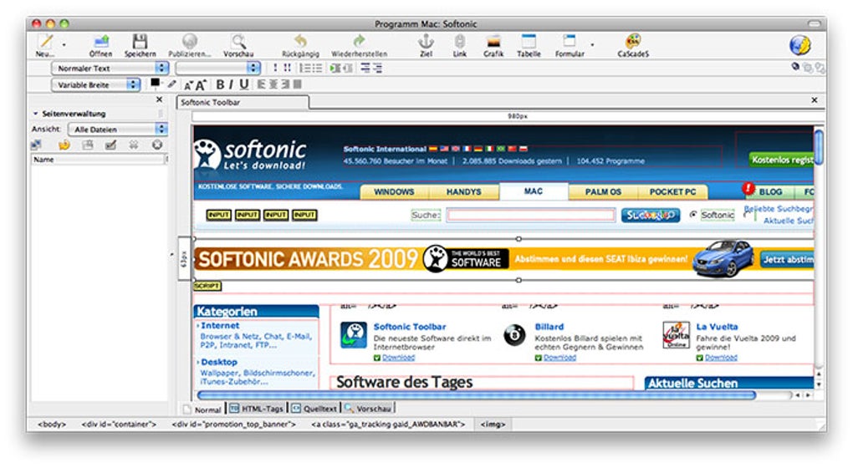Toggle underline formatting U
The width and height of the screenshot is (853, 468).
pyautogui.click(x=244, y=84)
